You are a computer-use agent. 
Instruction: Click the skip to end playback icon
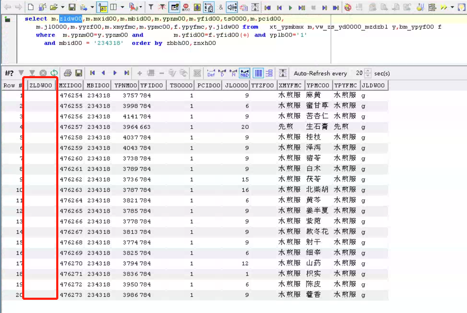click(x=336, y=7)
